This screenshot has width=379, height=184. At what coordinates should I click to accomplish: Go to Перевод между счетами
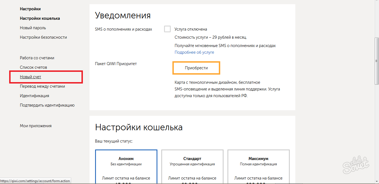[x=42, y=86]
